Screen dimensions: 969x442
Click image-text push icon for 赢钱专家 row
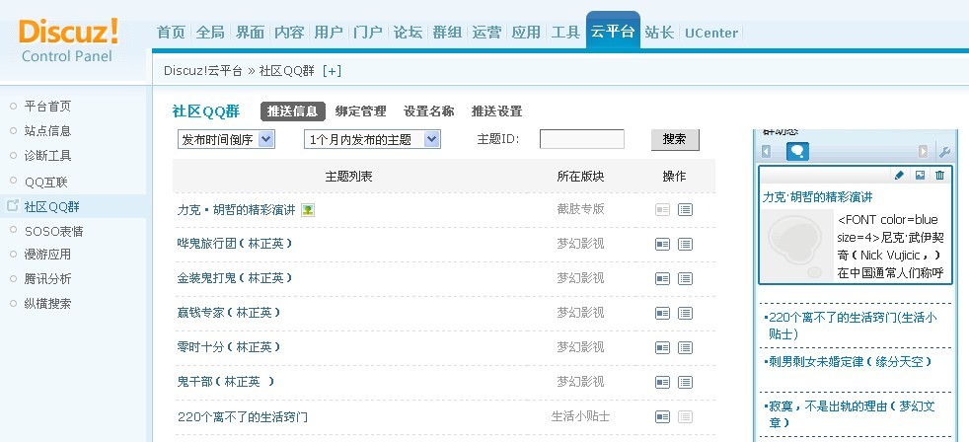(x=662, y=314)
